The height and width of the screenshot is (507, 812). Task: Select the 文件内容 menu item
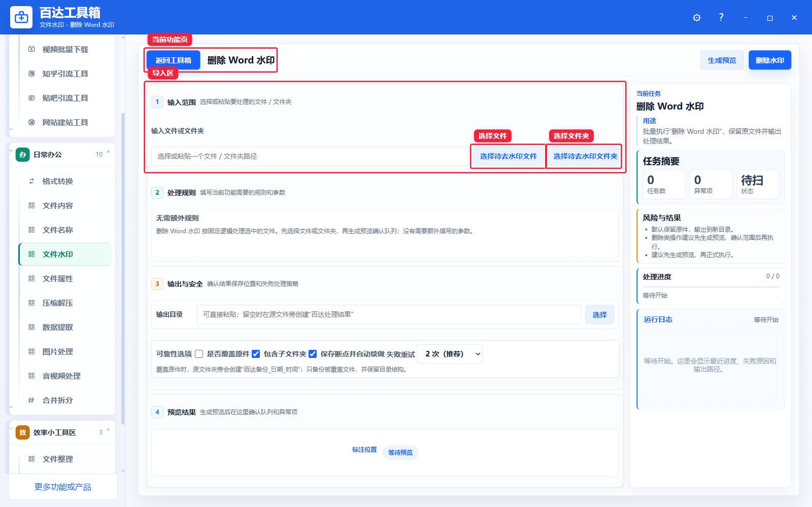(x=65, y=205)
